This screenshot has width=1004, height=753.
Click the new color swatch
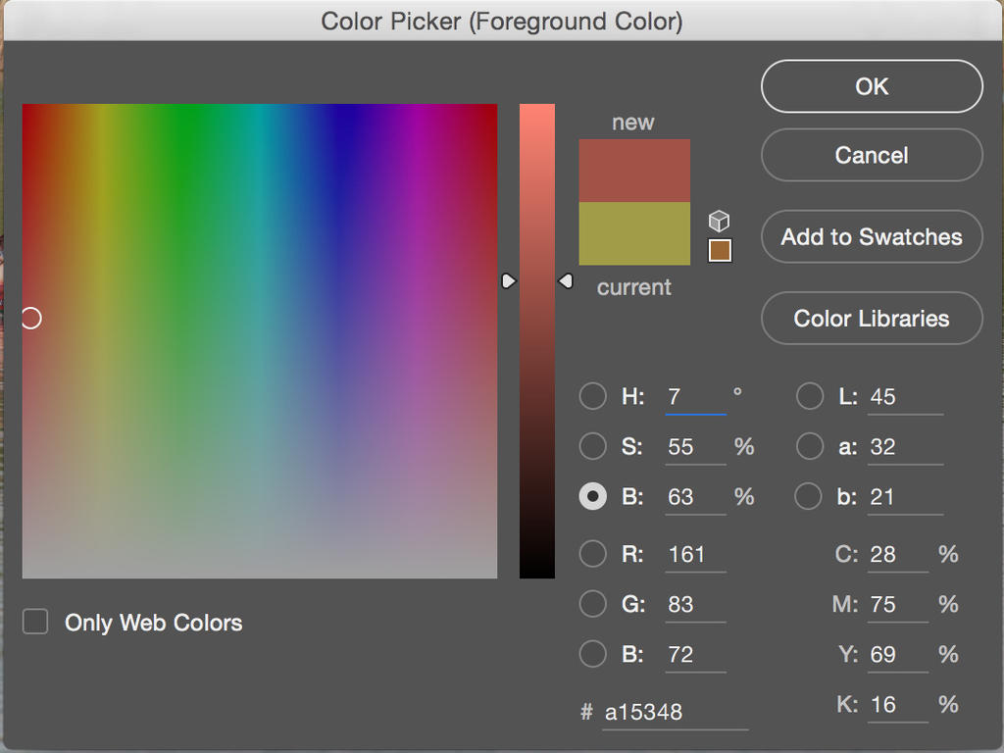[x=634, y=171]
